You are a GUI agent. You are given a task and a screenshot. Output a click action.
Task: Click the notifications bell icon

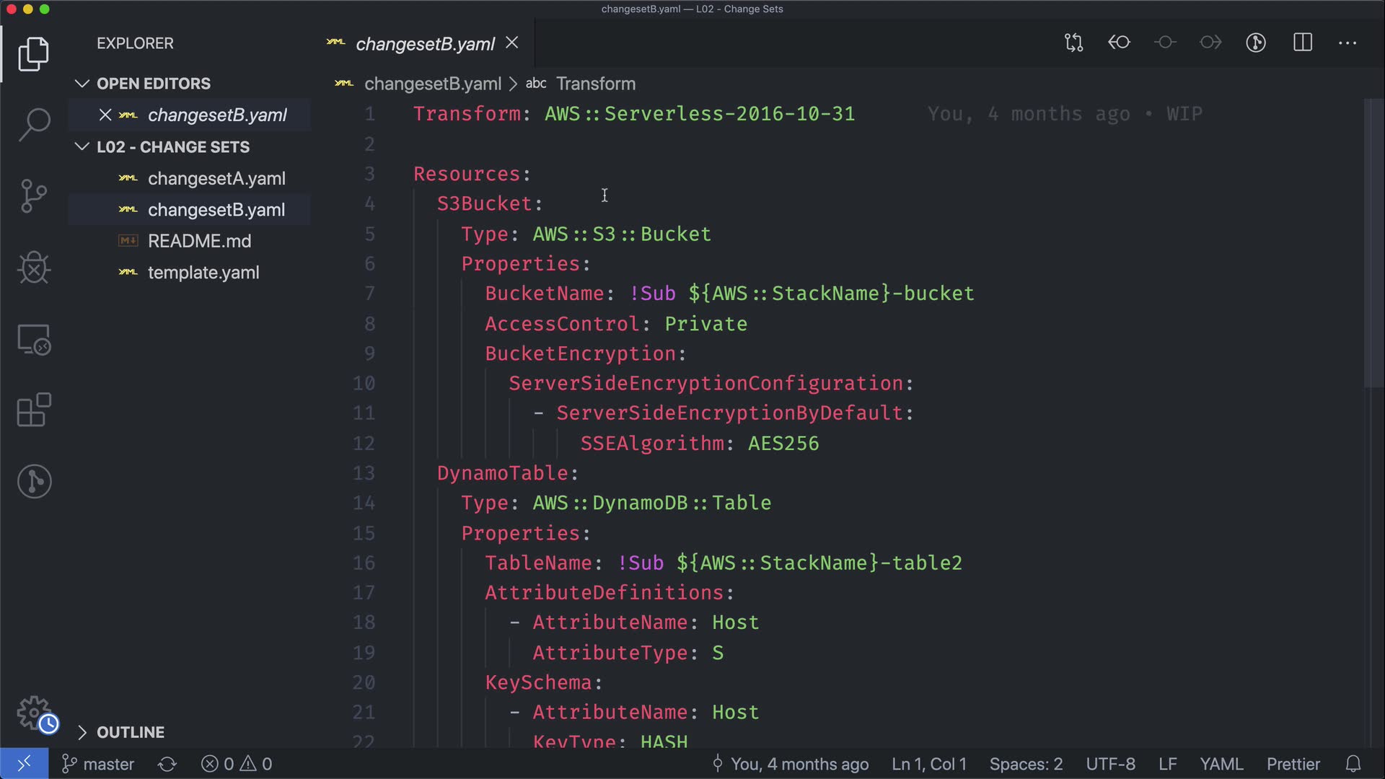click(1353, 764)
